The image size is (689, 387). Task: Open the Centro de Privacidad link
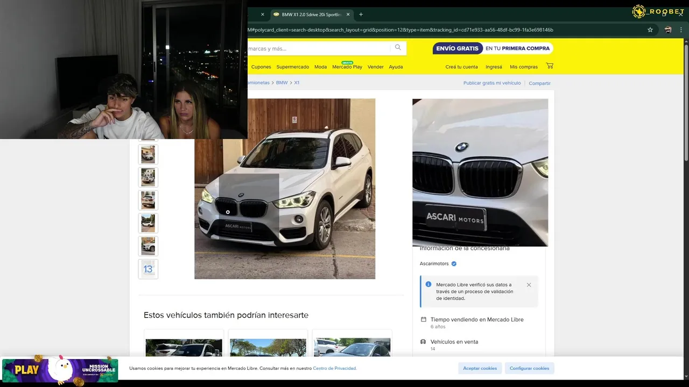pyautogui.click(x=335, y=369)
